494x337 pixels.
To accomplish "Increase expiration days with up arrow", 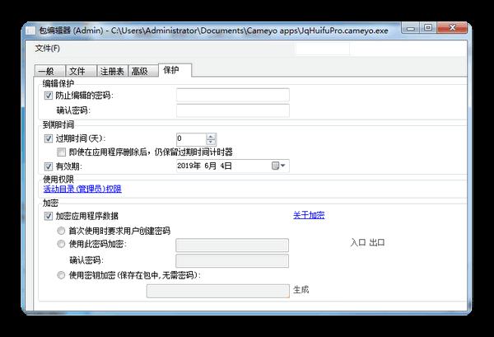I will coord(211,136).
